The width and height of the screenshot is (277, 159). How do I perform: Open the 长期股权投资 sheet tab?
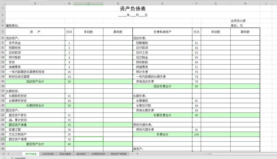(98, 154)
